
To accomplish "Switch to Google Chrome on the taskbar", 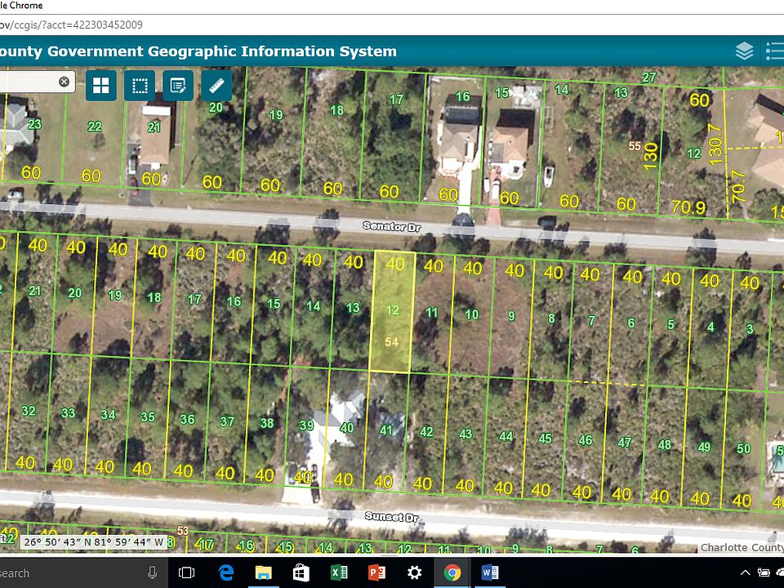I will 452,573.
